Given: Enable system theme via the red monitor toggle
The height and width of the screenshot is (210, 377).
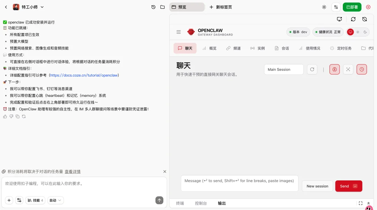Looking at the screenshot, I should pos(350,32).
